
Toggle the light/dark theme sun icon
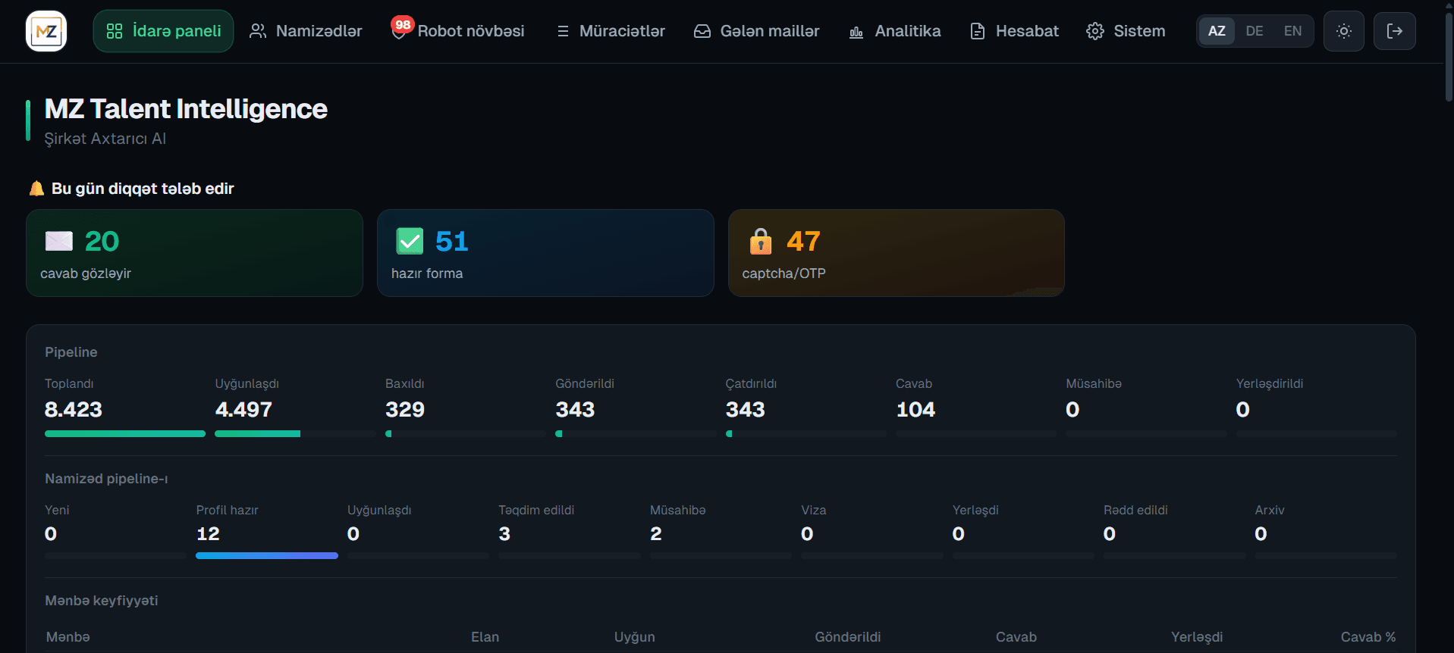[1344, 31]
